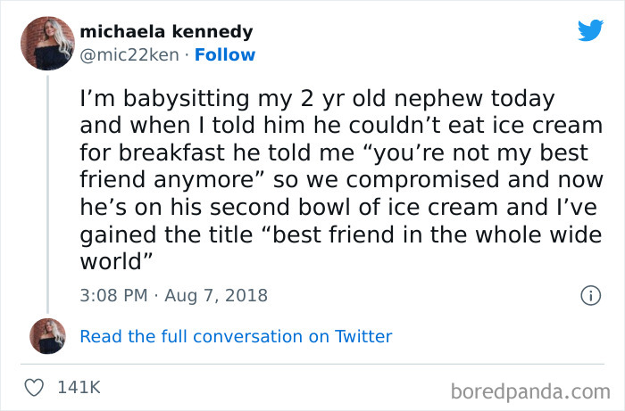Viewport: 625px width, 411px height.
Task: Click the heart like icon
Action: coord(35,389)
